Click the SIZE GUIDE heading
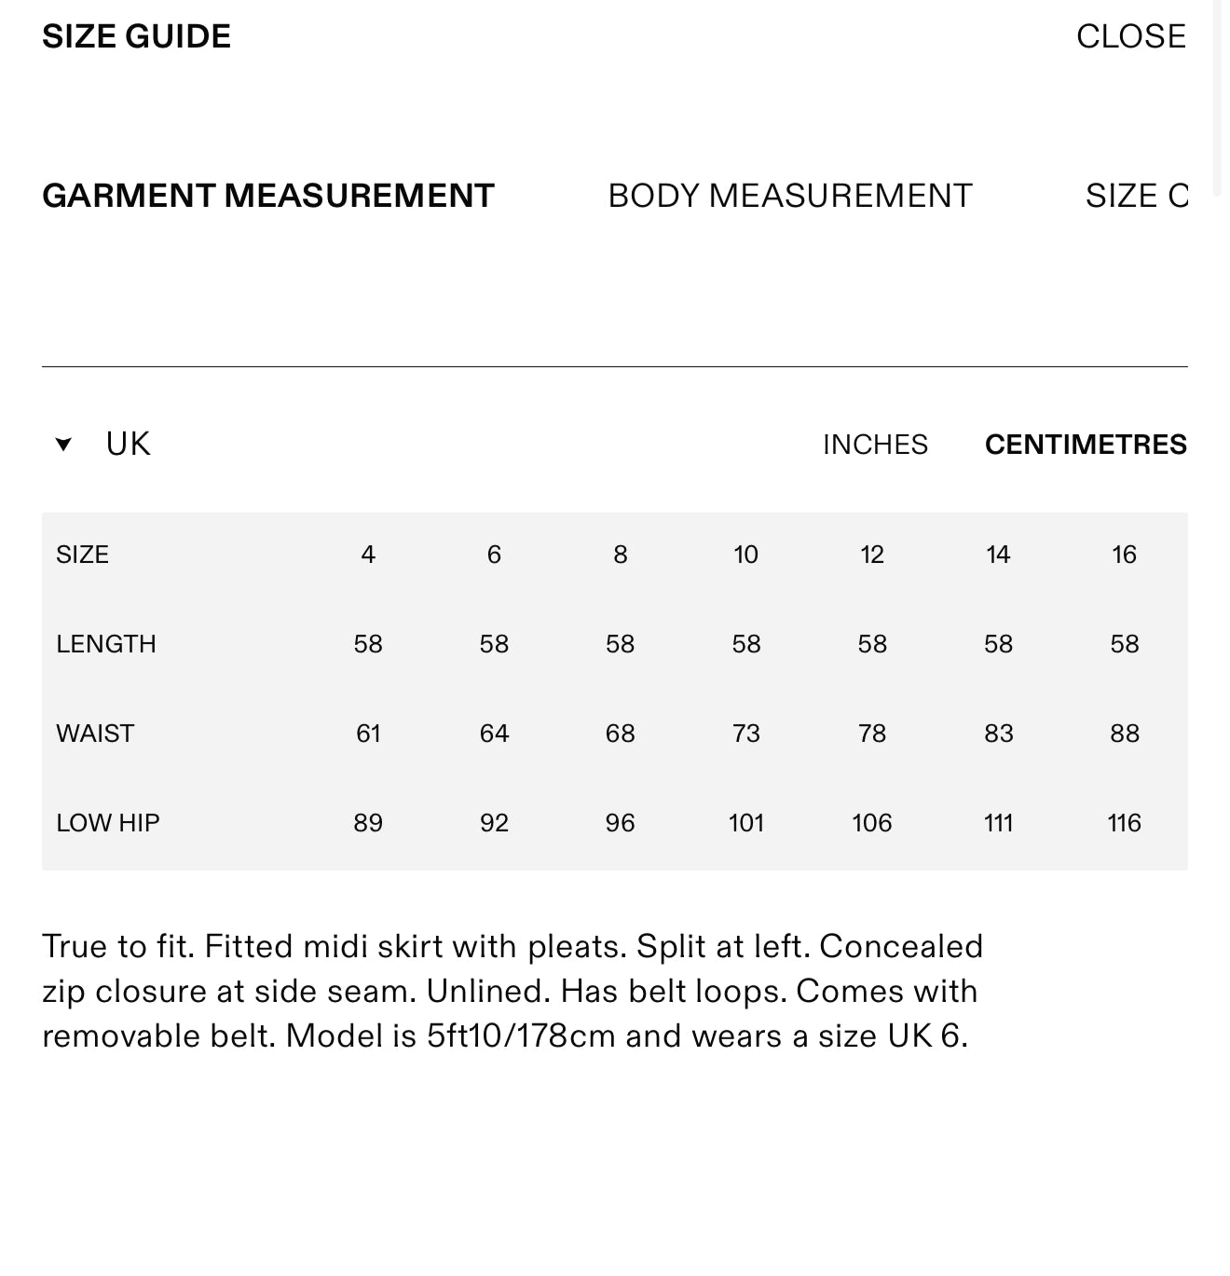 [x=137, y=36]
